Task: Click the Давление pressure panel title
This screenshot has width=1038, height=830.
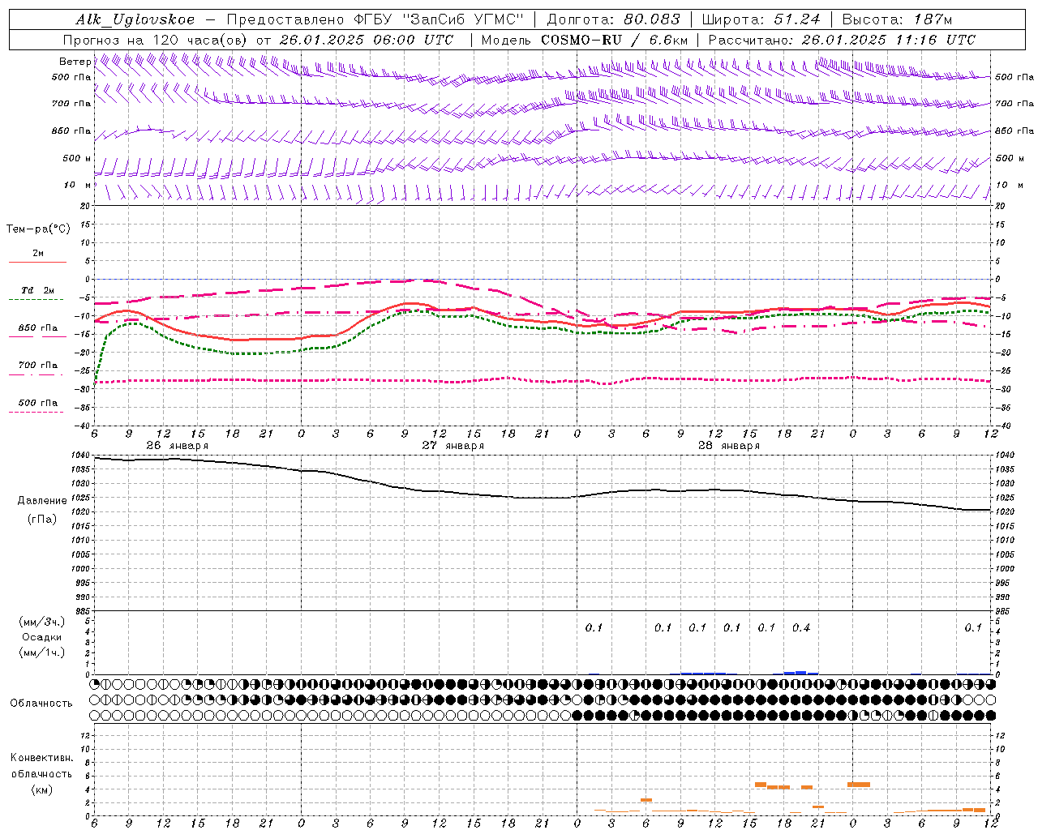Action: point(42,500)
